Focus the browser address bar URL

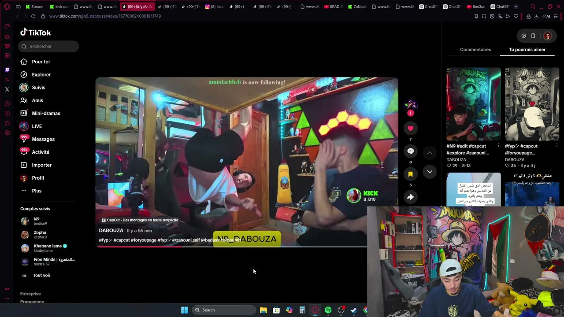pos(105,16)
